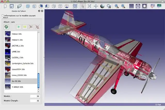Click the Models count field
The image size is (165, 110).
[35, 96]
